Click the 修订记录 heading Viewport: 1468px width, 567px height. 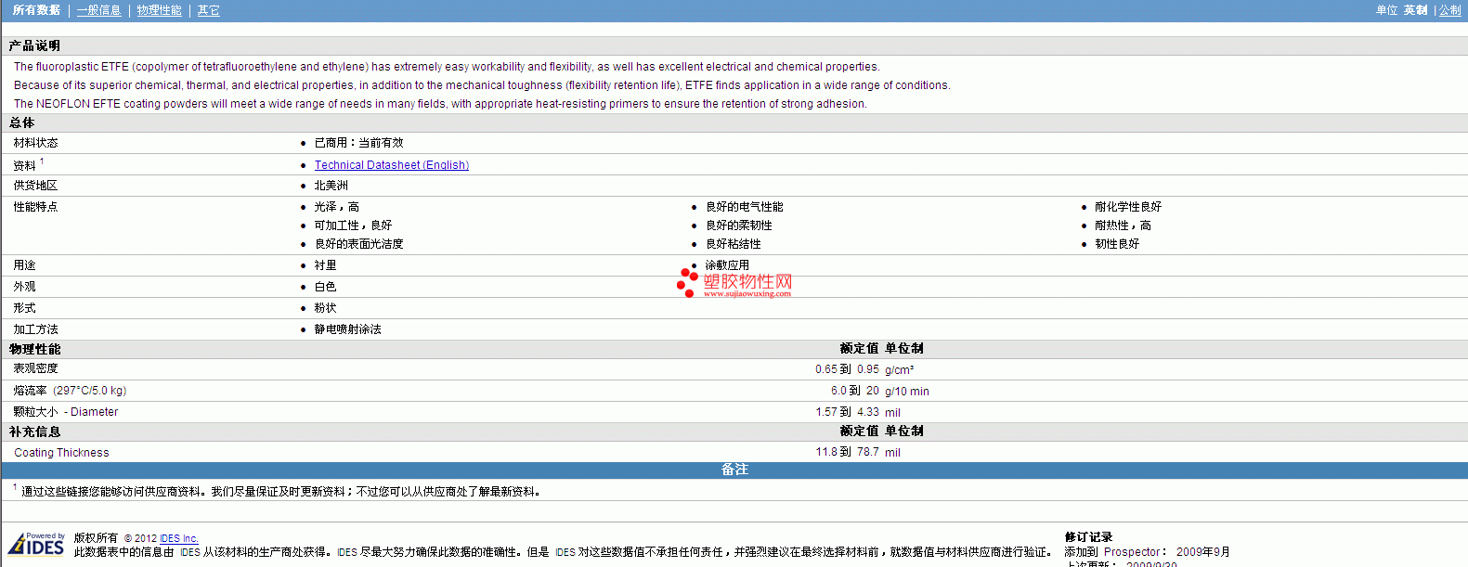[x=1088, y=537]
